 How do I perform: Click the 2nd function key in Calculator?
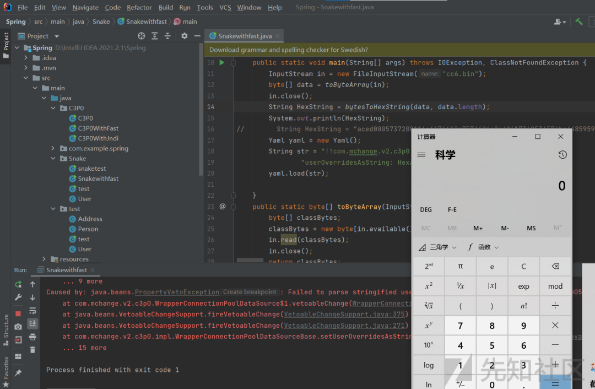pyautogui.click(x=429, y=267)
